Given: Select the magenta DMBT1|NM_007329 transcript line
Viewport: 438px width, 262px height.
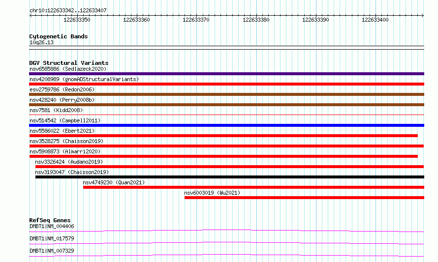Looking at the screenshot, I should point(226,255).
